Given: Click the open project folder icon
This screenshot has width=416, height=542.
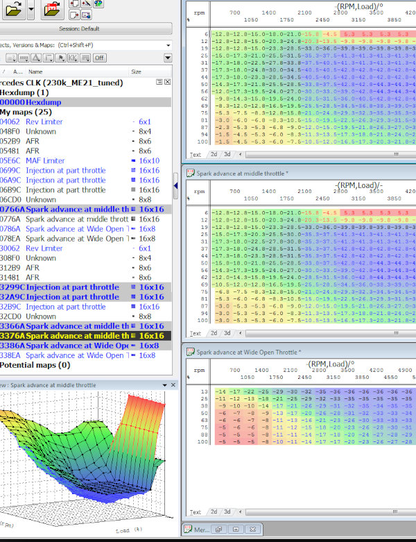Looking at the screenshot, I should pos(14,8).
